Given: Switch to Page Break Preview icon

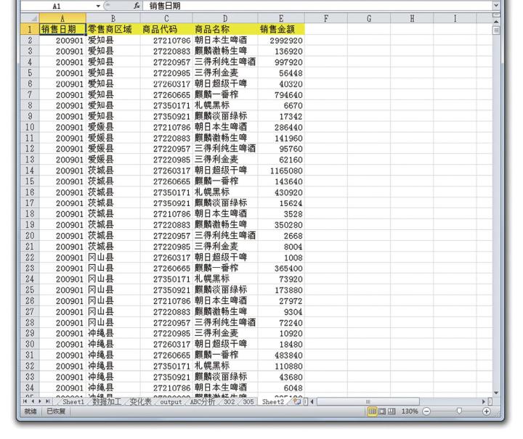Looking at the screenshot, I should (392, 411).
